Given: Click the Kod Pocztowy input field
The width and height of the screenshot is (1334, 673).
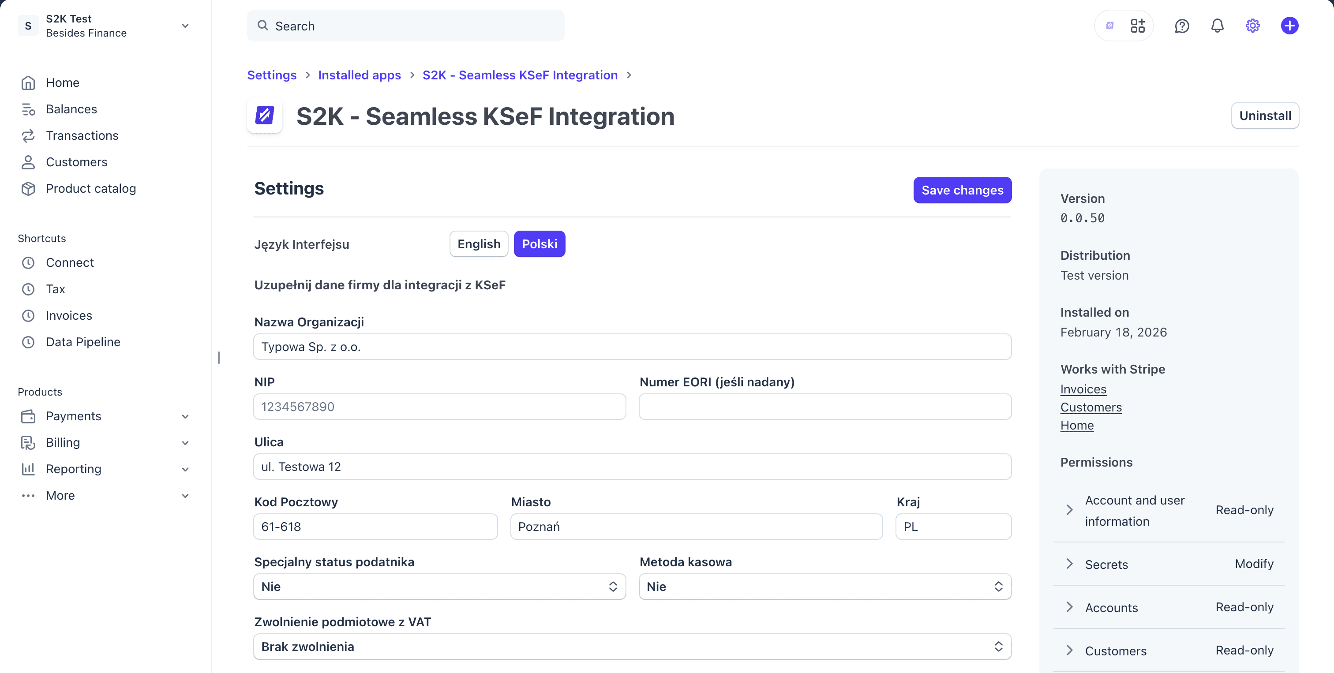Looking at the screenshot, I should click(x=375, y=527).
